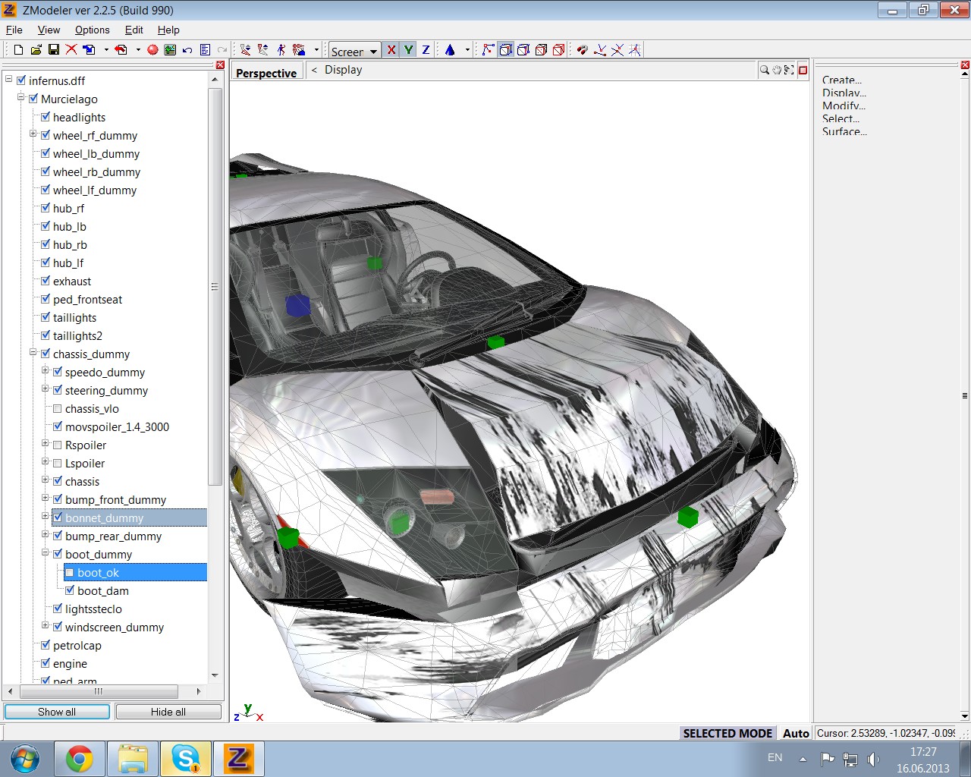Open Google Chrome from the taskbar
971x777 pixels.
79,759
